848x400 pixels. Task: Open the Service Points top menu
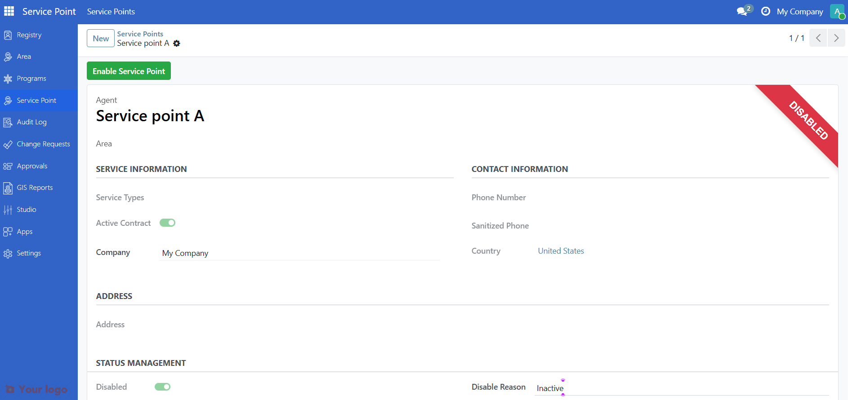pyautogui.click(x=111, y=12)
